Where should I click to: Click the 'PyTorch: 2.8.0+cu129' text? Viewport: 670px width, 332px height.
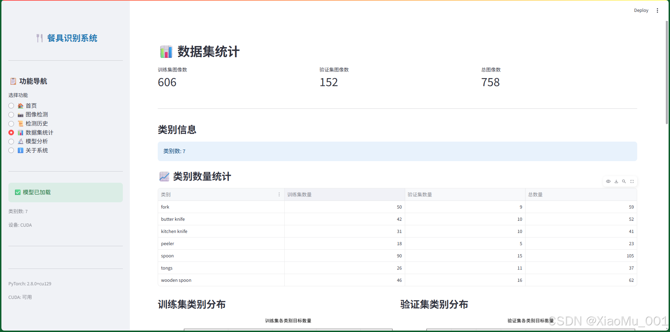(x=30, y=284)
